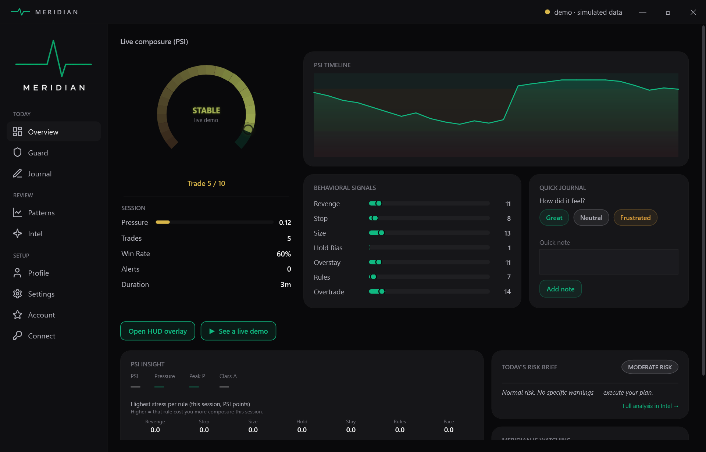Click the MODERATE RISK badge

point(650,367)
